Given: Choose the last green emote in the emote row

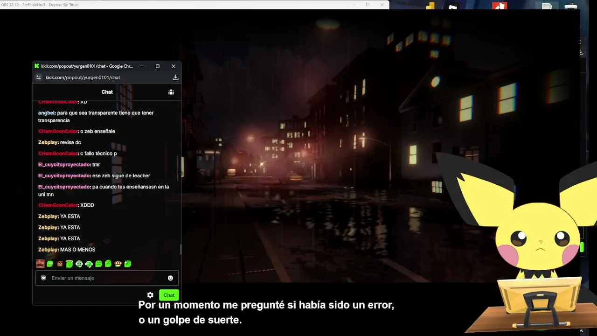Looking at the screenshot, I should pos(128,264).
